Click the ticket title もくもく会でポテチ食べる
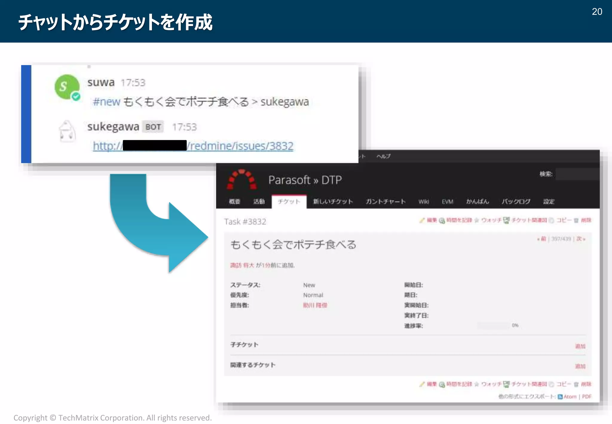Viewport: 612px width, 424px height. tap(293, 245)
